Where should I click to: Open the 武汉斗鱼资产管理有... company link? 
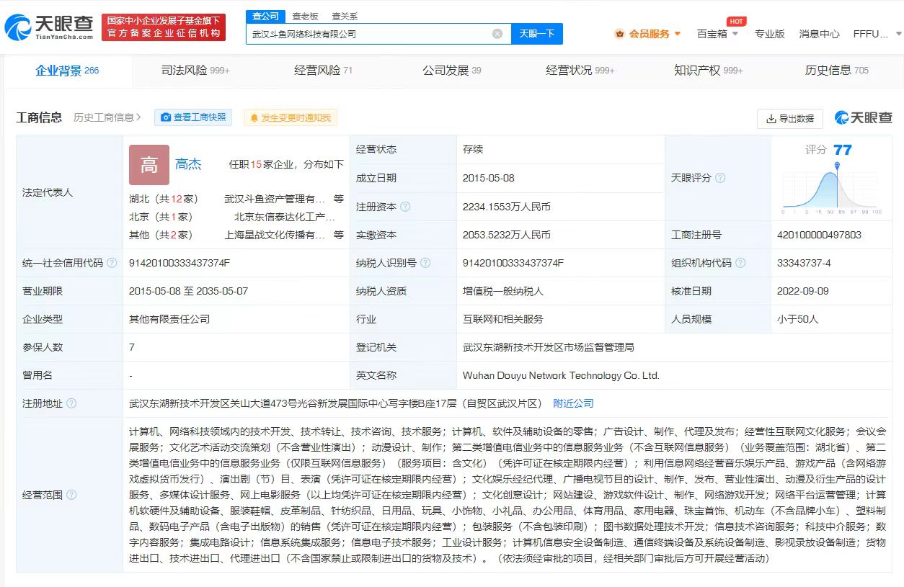(x=274, y=199)
